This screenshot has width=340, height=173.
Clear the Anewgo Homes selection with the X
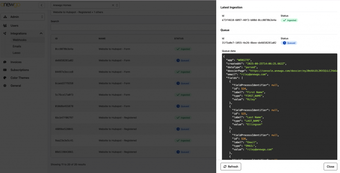click(x=113, y=5)
